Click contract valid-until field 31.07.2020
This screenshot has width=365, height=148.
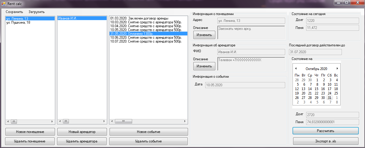(x=315, y=52)
